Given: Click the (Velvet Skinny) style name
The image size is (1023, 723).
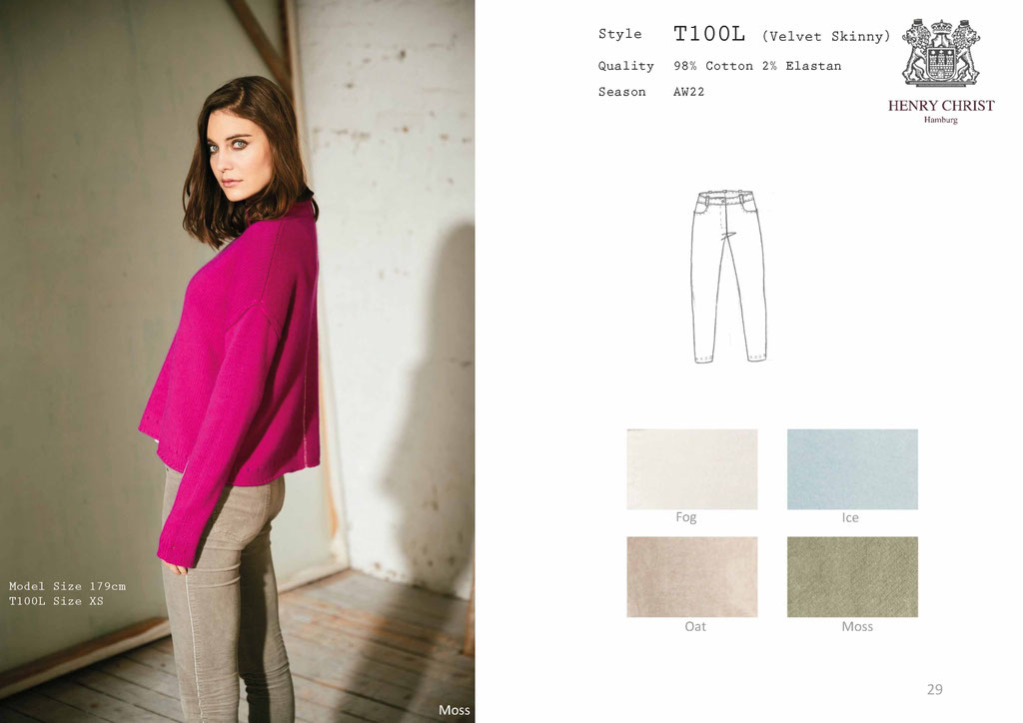Looking at the screenshot, I should [x=826, y=37].
